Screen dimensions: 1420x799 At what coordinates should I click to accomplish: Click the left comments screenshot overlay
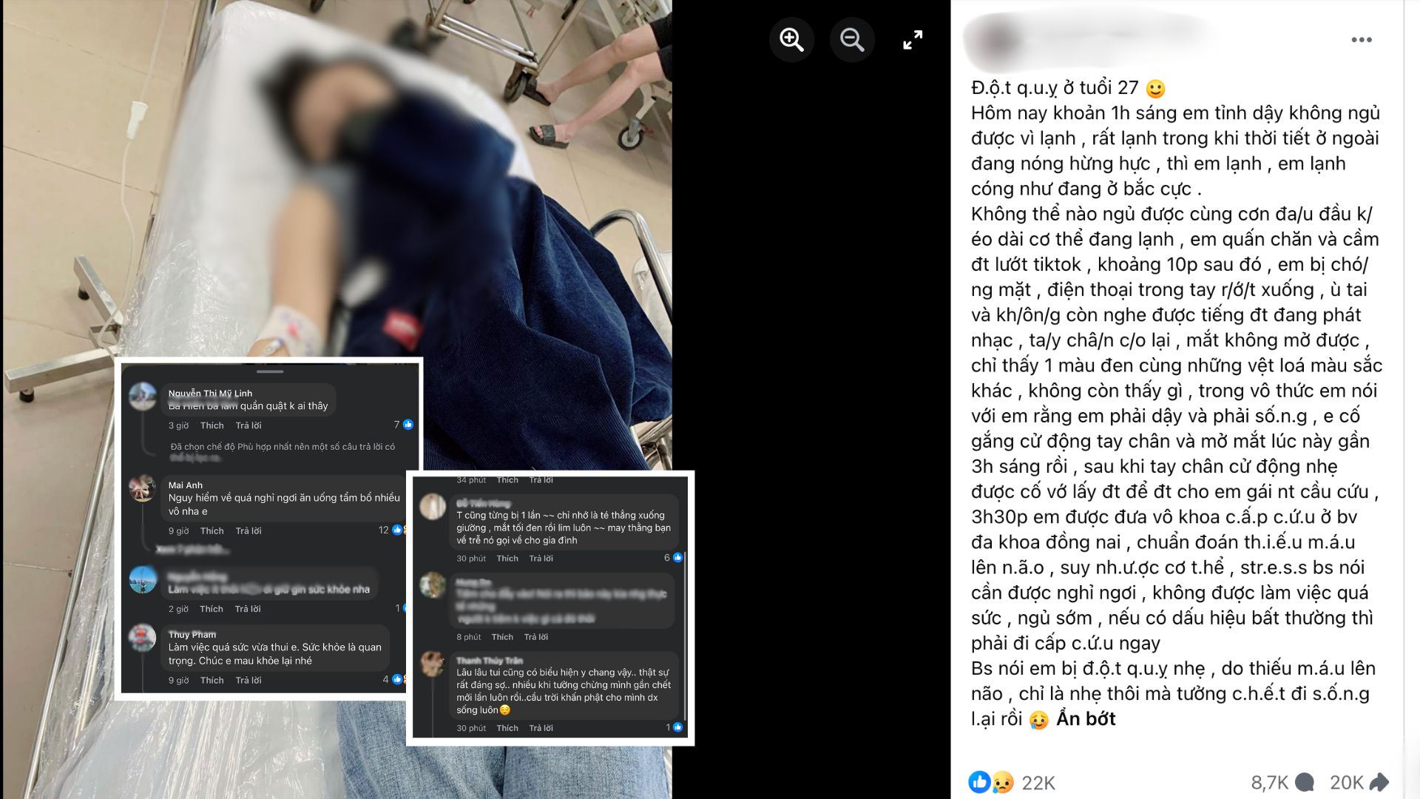tap(269, 529)
